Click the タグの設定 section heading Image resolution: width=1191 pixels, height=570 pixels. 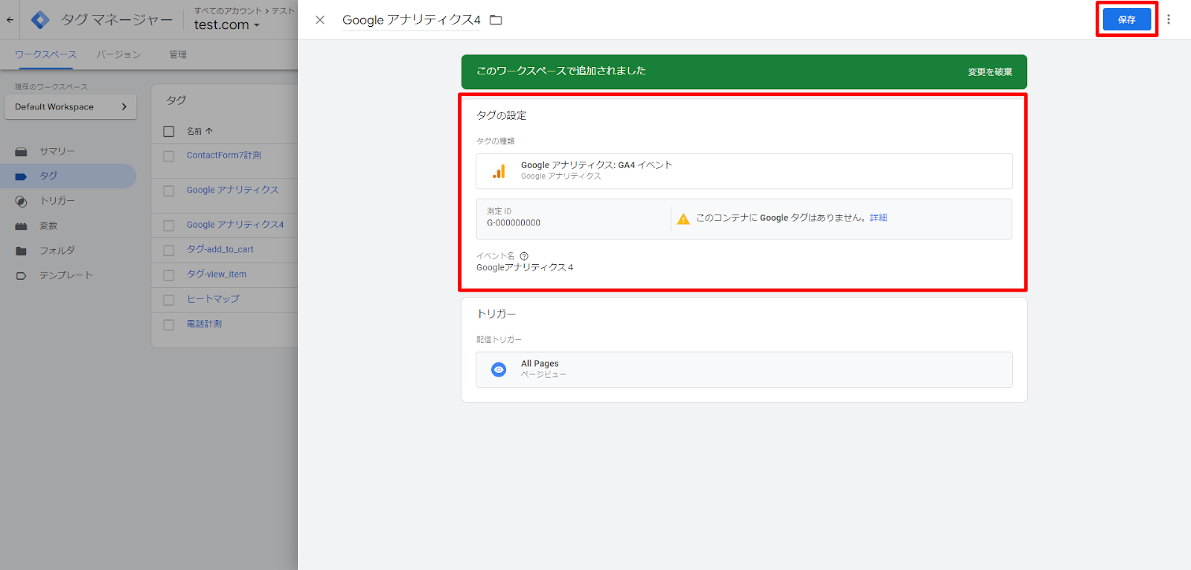click(x=501, y=115)
